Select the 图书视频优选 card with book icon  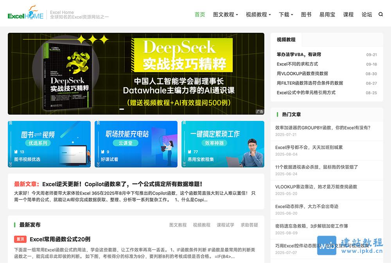coord(49,144)
